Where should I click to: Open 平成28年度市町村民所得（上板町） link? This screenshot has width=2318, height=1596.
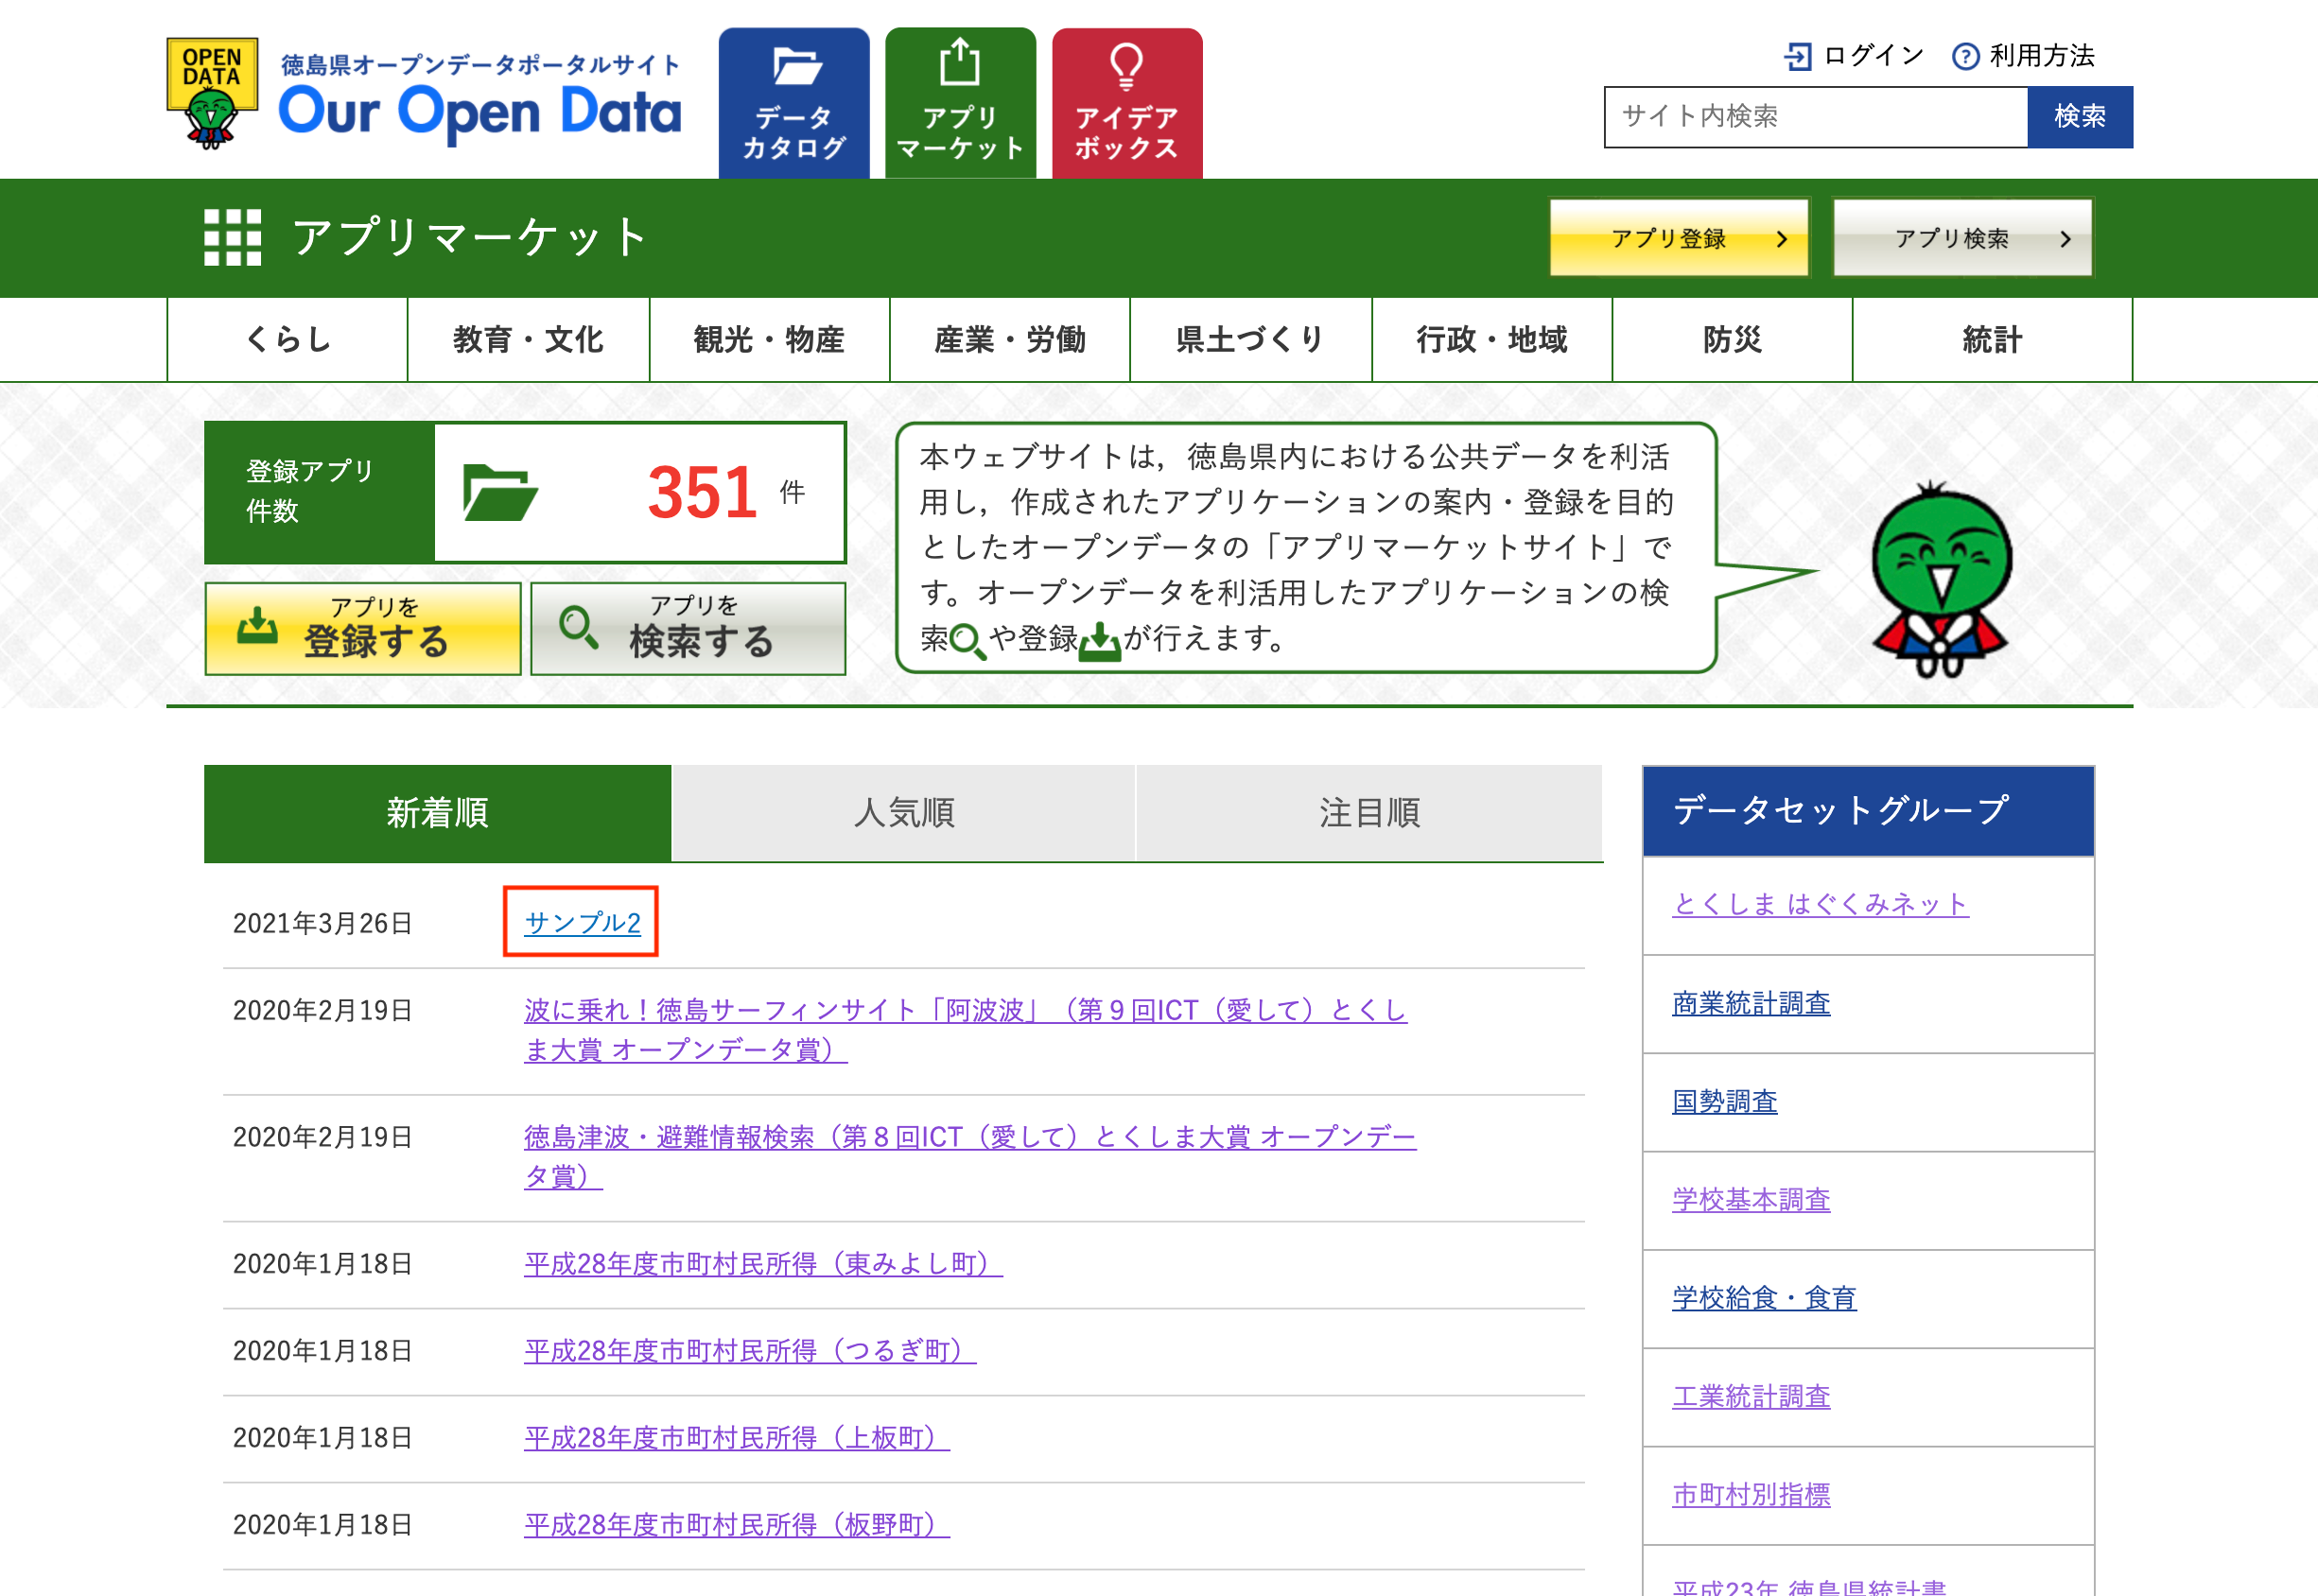pos(737,1438)
